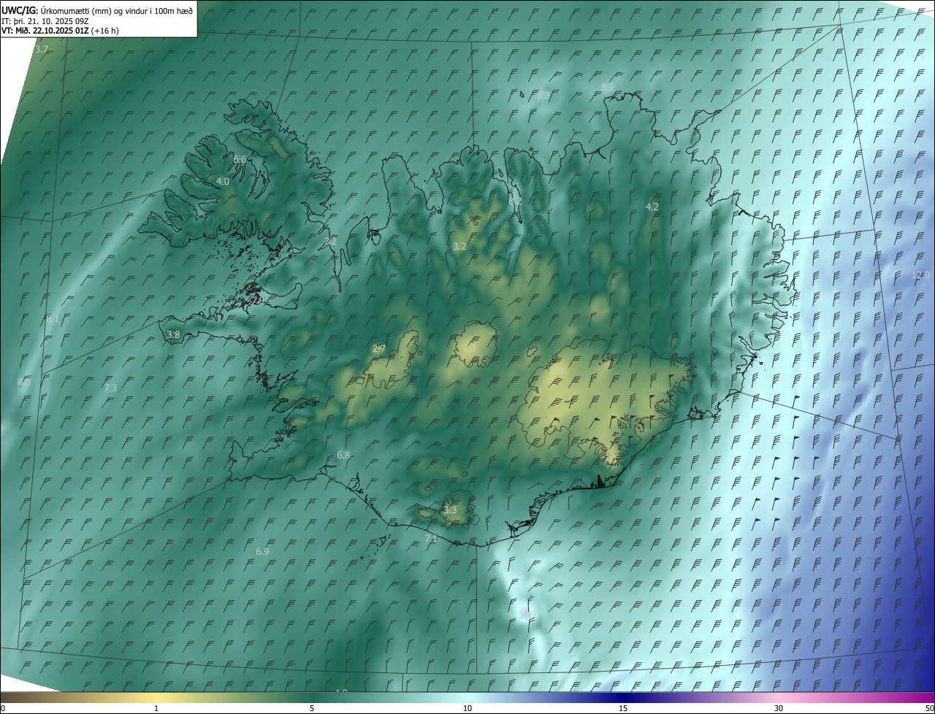935x714 pixels.
Task: Click the 12.0 value label
Action: click(x=920, y=275)
